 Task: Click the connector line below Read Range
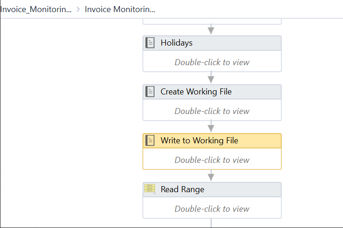click(211, 223)
